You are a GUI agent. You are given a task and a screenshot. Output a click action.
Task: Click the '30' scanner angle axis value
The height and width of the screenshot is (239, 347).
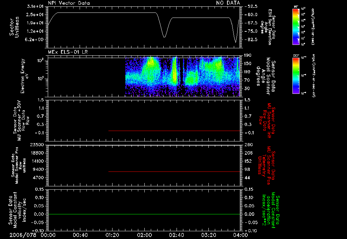click(247, 88)
